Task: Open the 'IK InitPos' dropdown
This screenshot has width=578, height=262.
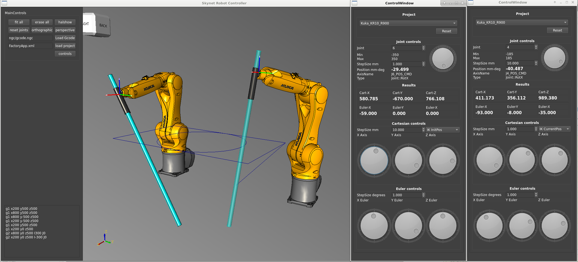Action: pos(443,130)
